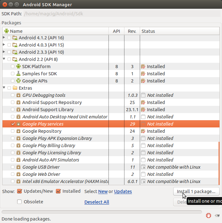Click the Google Play Billing Library package icon
The width and height of the screenshot is (222, 223).
[x=18, y=146]
